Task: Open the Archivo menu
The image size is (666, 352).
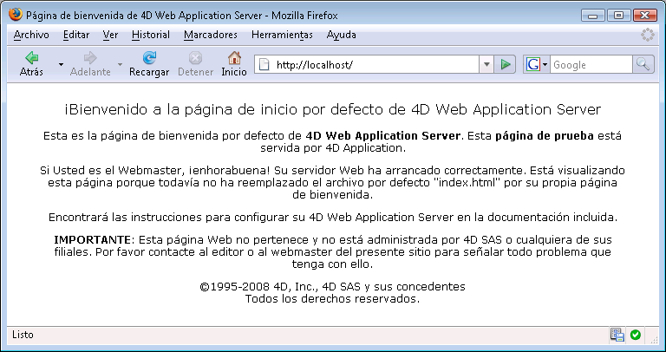Action: coord(31,35)
